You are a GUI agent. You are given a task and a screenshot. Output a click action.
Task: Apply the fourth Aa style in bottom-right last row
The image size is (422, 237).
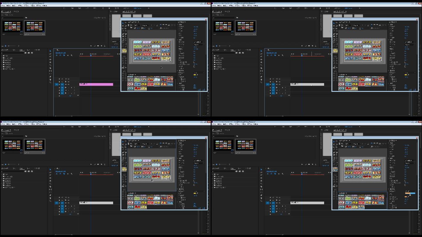pos(361,207)
